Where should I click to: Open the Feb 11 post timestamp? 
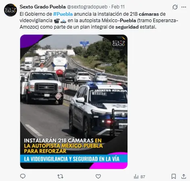[x=118, y=7]
